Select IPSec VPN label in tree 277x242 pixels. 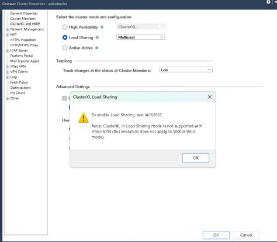(18, 67)
